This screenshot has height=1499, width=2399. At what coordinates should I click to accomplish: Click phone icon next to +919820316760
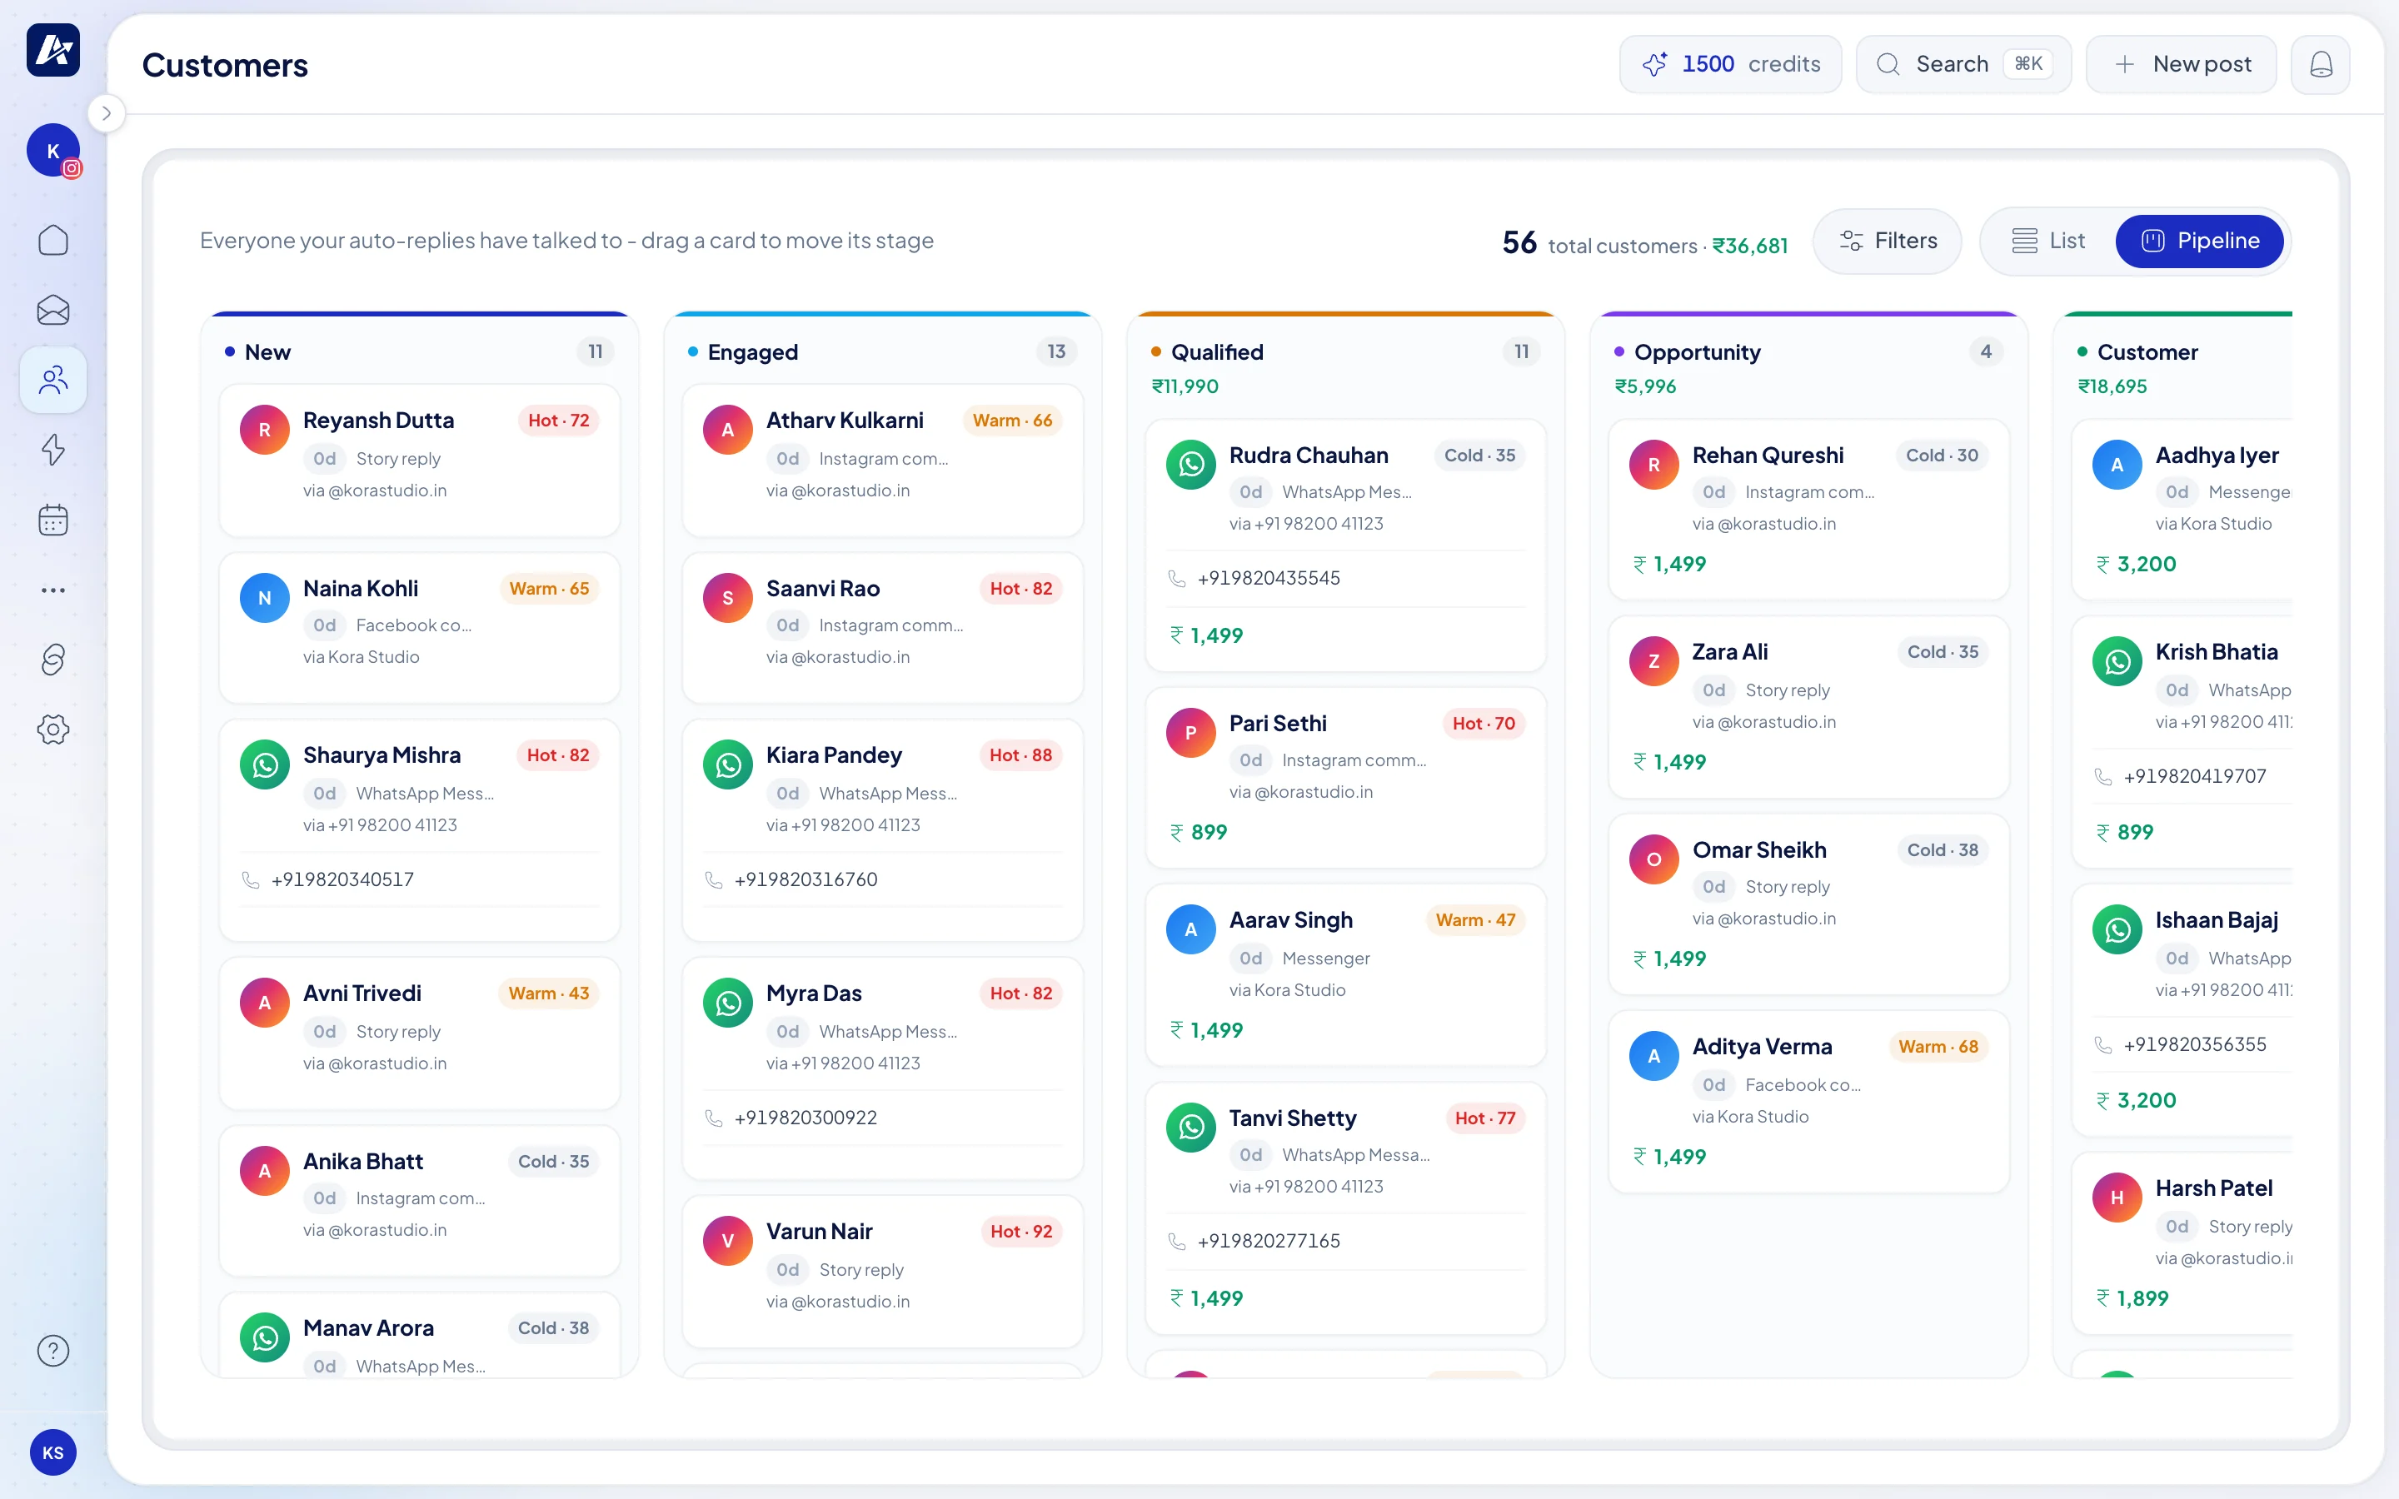713,879
